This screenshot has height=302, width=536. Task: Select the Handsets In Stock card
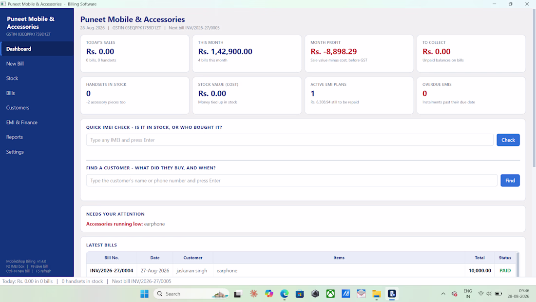(134, 96)
